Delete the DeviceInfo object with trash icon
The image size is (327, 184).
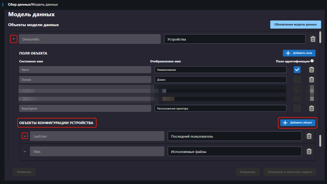pyautogui.click(x=313, y=39)
